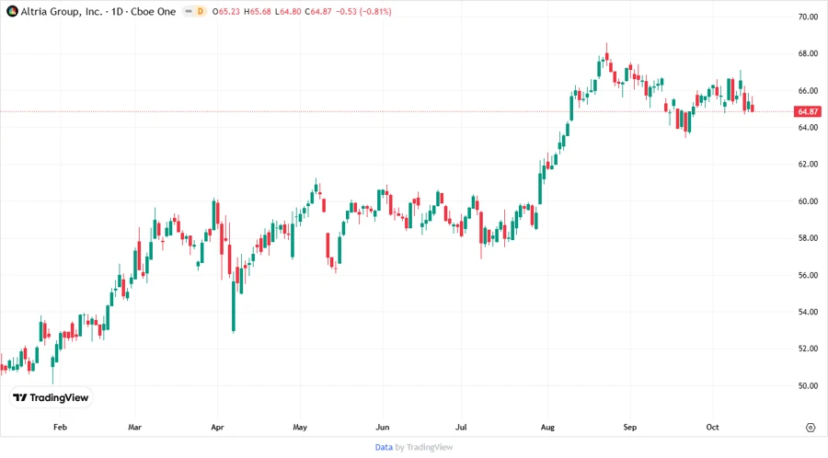Click the close value C64.87 in header
This screenshot has width=828, height=458.
tap(318, 11)
